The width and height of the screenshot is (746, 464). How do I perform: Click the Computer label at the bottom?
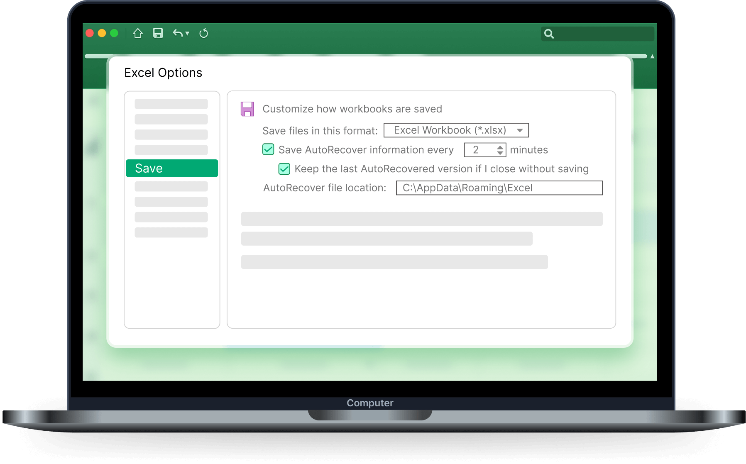tap(370, 402)
